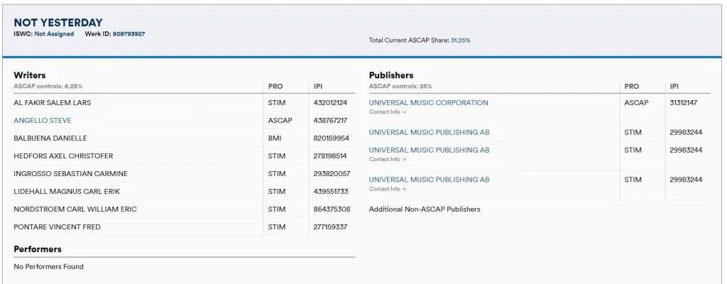Click the ISWC Not Assigned value
The width and height of the screenshot is (727, 284).
click(54, 34)
